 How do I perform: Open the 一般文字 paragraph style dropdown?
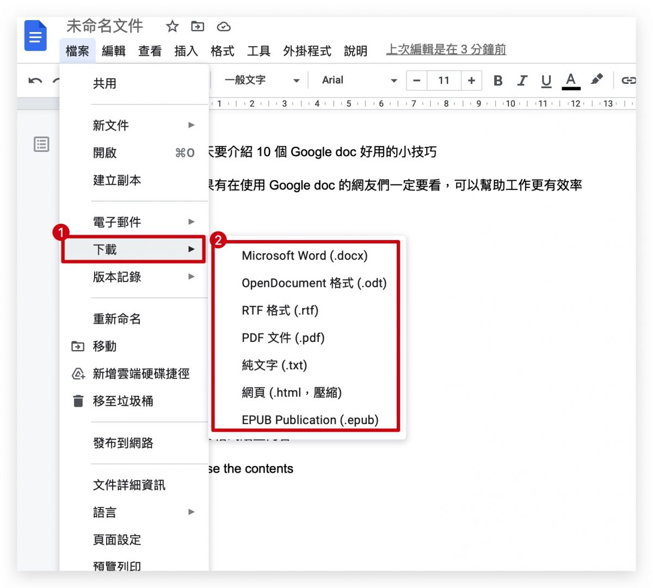(x=262, y=81)
